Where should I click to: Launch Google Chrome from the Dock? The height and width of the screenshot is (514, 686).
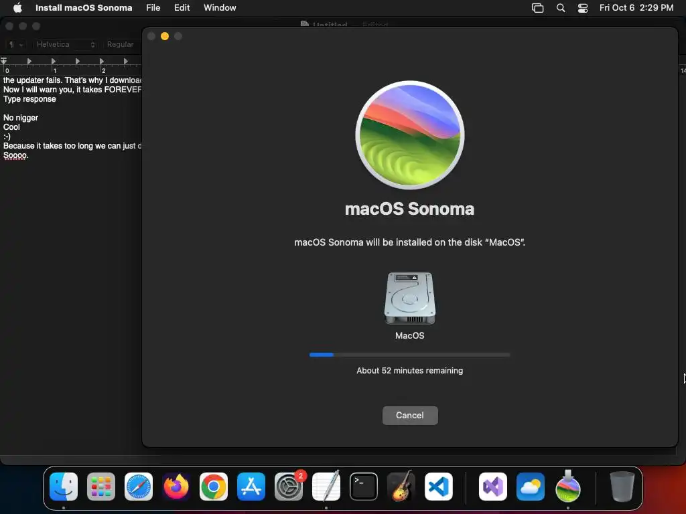point(214,487)
